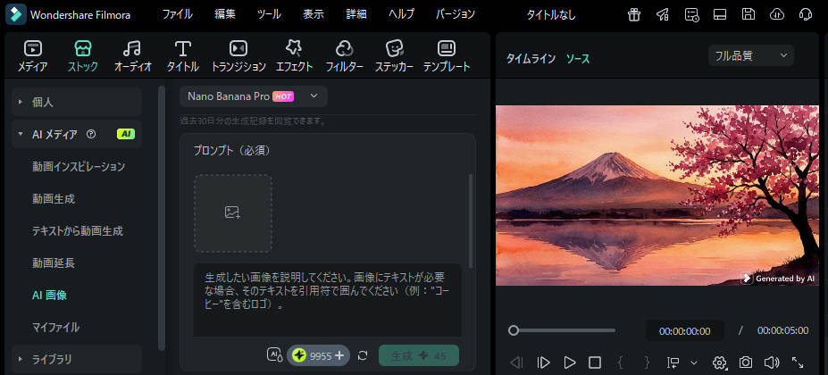Select マイファイル in sidebar
Image resolution: width=828 pixels, height=375 pixels.
[x=56, y=328]
